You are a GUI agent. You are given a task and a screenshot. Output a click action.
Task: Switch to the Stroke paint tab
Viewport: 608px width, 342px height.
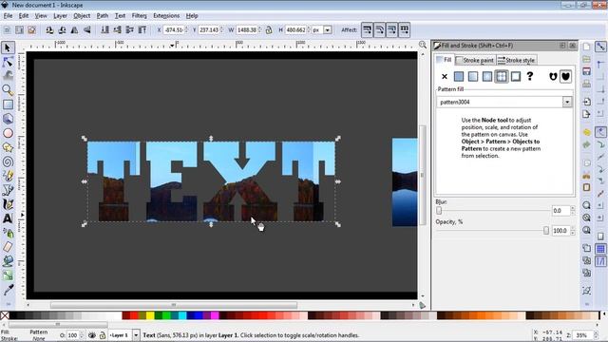click(475, 60)
